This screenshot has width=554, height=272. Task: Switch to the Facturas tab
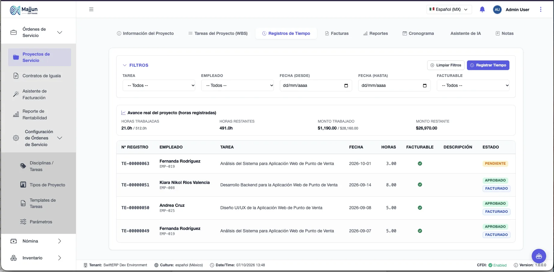[337, 33]
